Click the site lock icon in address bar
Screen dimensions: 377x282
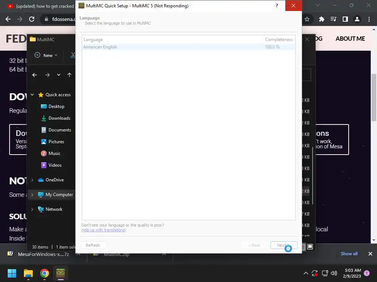46,19
